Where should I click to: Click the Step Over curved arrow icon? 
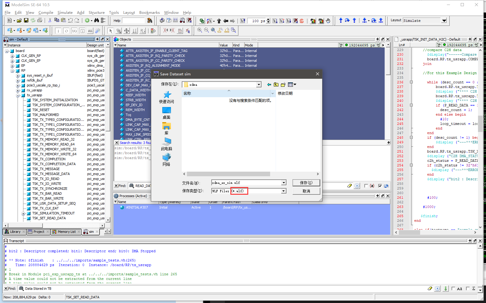pos(347,21)
